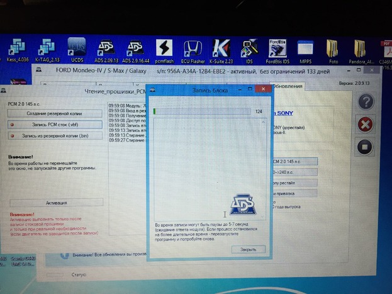Click the Запись PCM сток (.vbf) button
Viewport: 392px width, 294px height.
(53, 125)
